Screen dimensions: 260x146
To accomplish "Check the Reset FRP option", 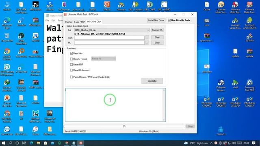I will click(71, 64).
